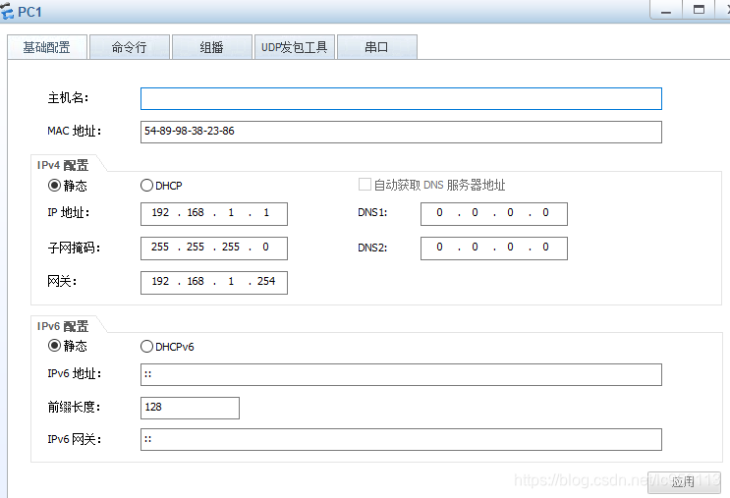Click the 网关 field 192.168.1.254
730x498 pixels.
(213, 283)
